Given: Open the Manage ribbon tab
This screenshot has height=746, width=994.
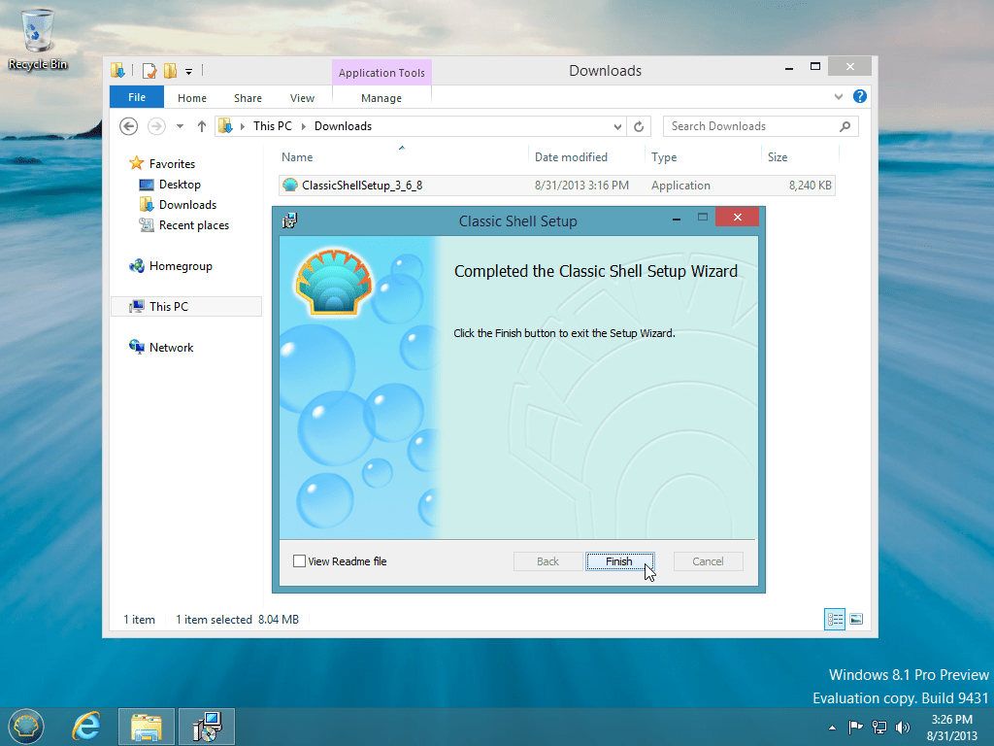Looking at the screenshot, I should pos(381,98).
